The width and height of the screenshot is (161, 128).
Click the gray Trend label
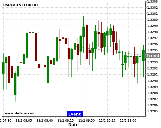coord(153,55)
